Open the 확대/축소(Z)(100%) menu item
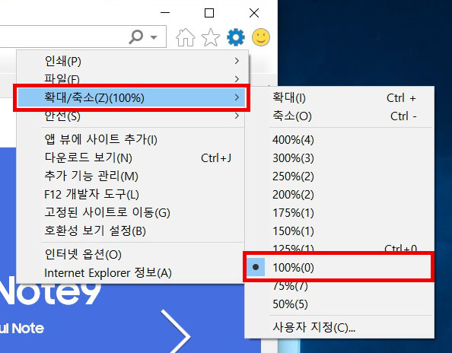Screen dimensions: 452x353 point(132,97)
